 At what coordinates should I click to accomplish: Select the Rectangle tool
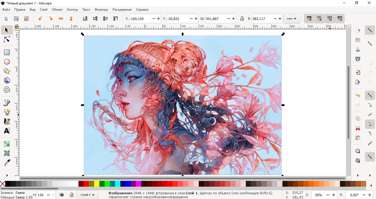(7, 52)
